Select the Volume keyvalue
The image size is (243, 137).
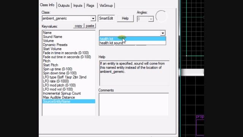[69, 41]
